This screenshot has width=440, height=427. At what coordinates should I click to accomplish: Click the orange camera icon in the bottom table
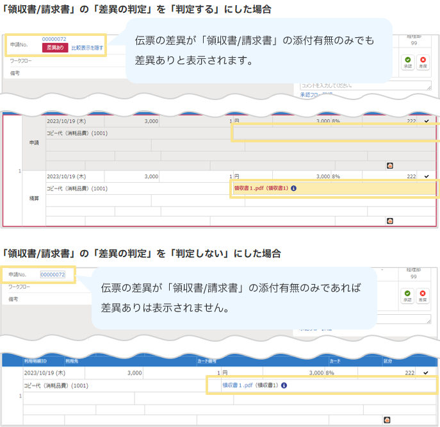387,419
